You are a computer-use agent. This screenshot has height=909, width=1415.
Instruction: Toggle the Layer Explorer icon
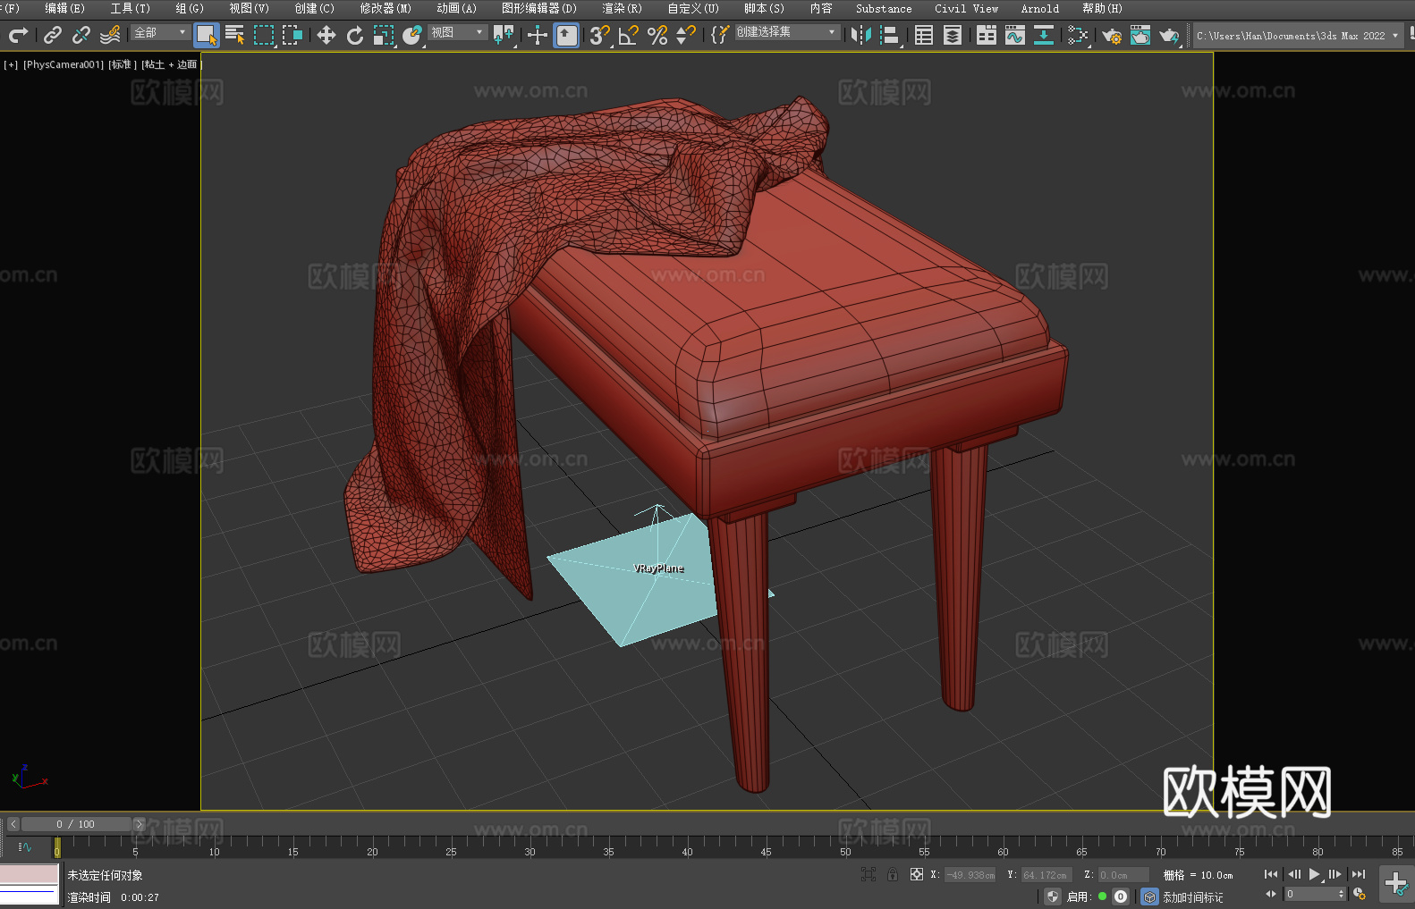coord(953,35)
